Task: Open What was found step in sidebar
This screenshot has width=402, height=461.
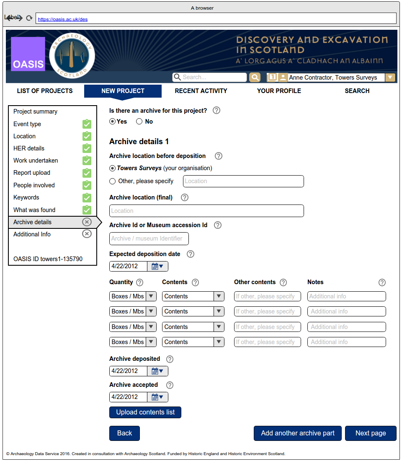Action: [34, 210]
